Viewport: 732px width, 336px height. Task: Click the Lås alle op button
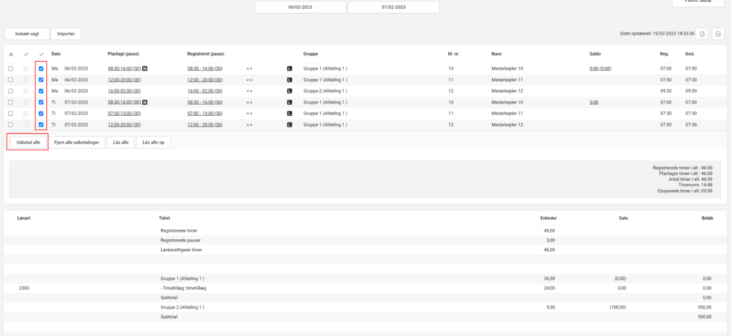point(154,142)
